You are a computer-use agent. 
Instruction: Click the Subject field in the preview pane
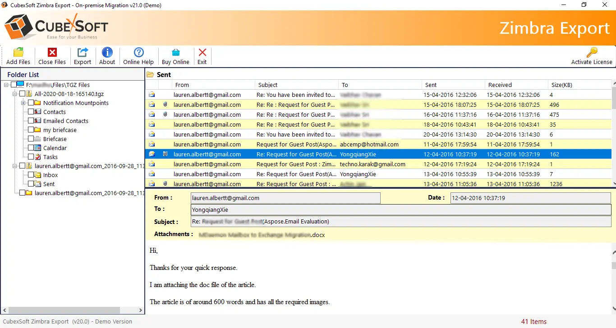click(x=402, y=222)
